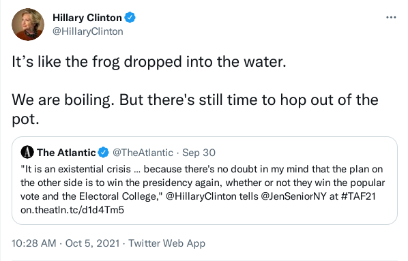Click The Atlantic's logo avatar

[x=27, y=153]
